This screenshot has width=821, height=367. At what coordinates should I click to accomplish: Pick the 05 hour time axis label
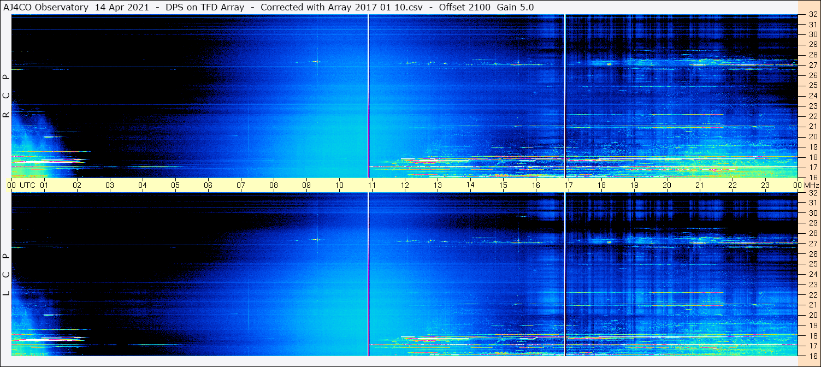pyautogui.click(x=175, y=185)
